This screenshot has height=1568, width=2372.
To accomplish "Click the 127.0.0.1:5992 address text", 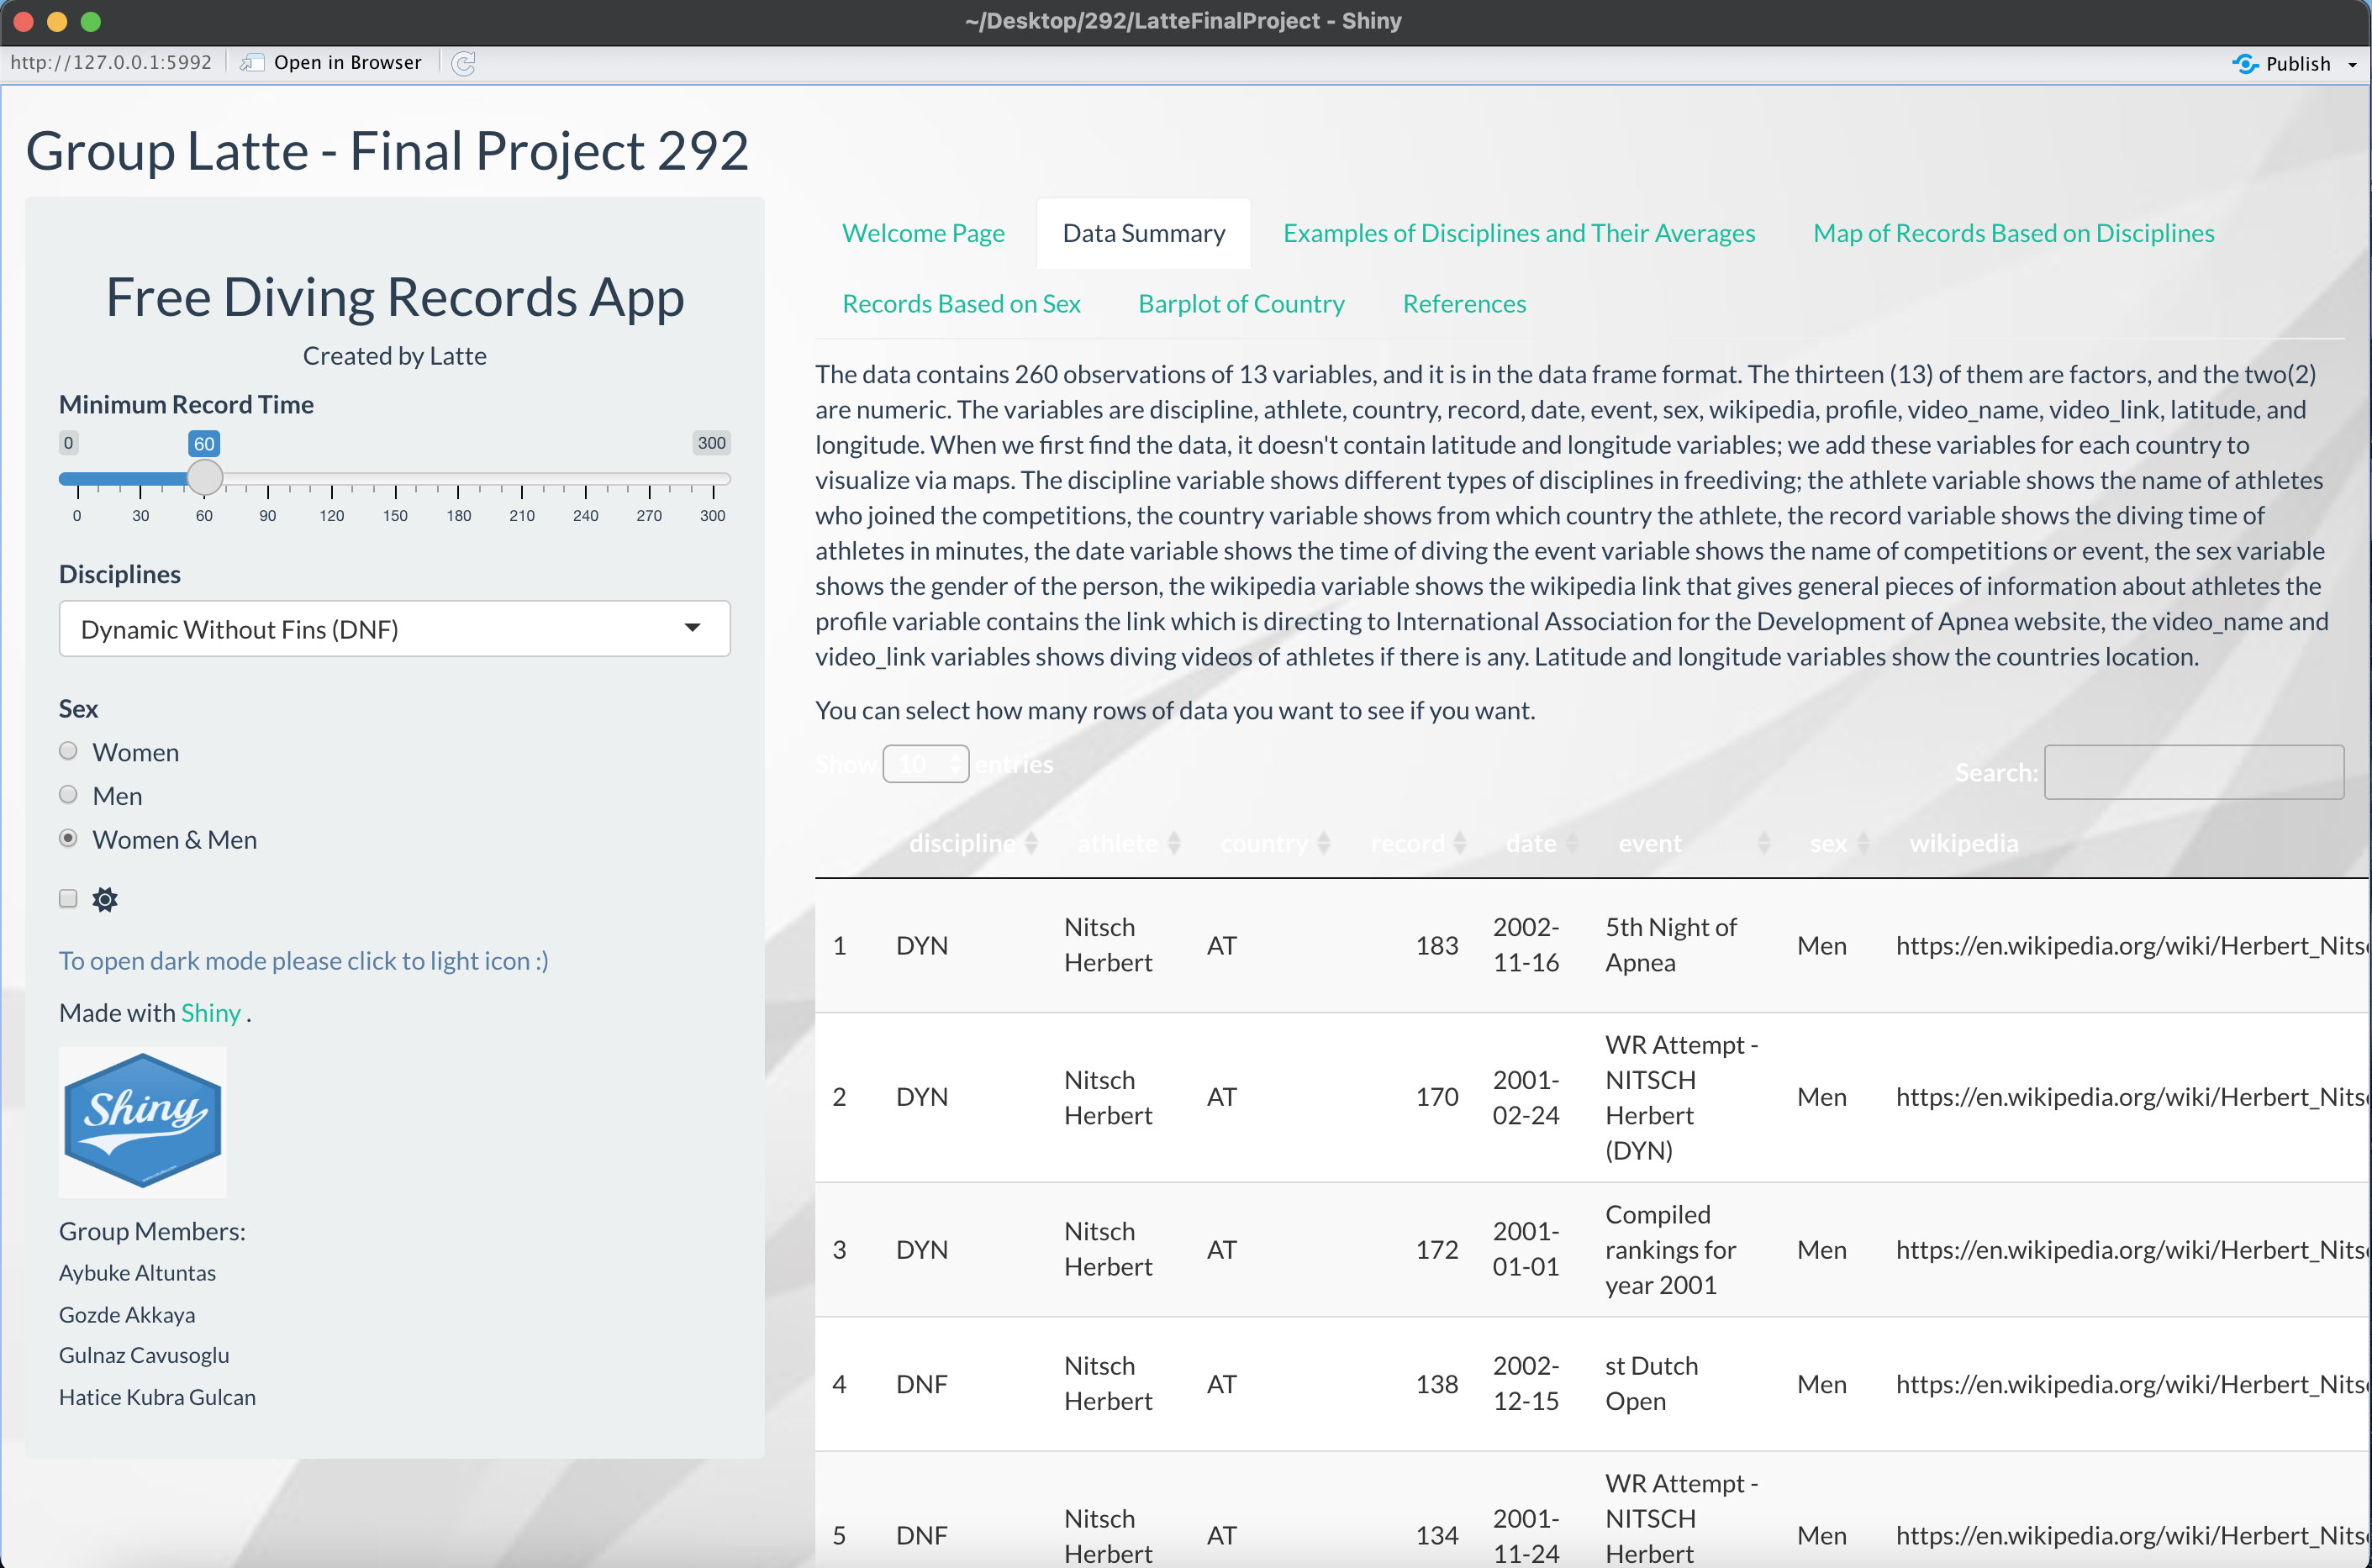I will (x=110, y=63).
